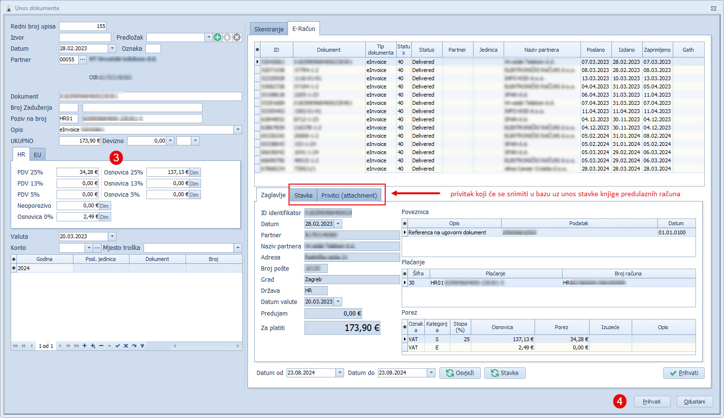Open the Privitci (attachment) tab

pyautogui.click(x=349, y=195)
